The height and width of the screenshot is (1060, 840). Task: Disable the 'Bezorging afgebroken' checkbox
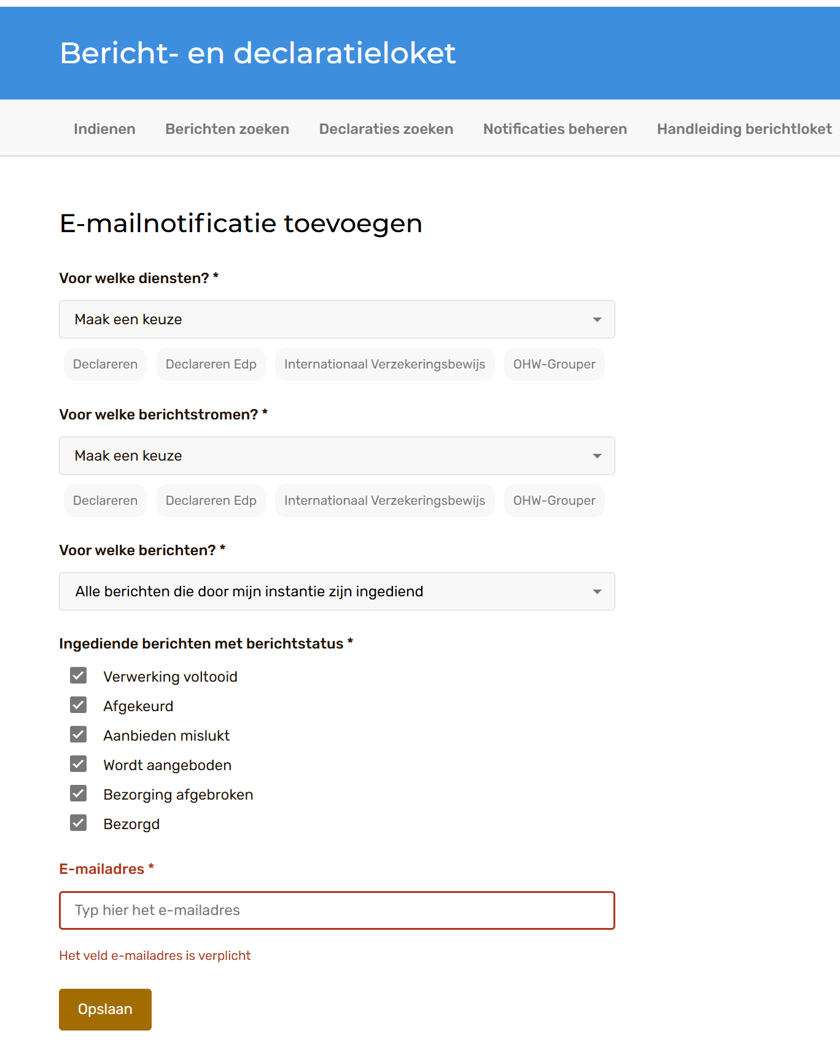[79, 793]
